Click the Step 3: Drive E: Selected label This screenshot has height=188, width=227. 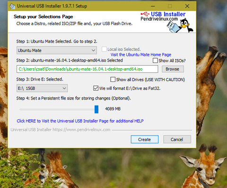coord(40,79)
